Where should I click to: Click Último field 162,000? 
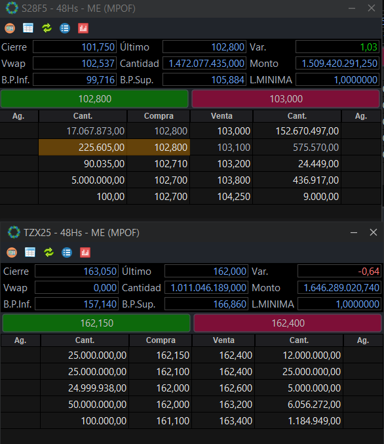(x=206, y=272)
